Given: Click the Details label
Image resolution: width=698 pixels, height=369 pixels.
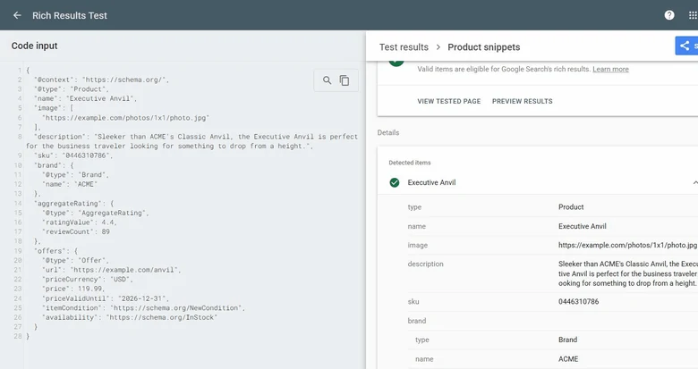Looking at the screenshot, I should pos(388,132).
